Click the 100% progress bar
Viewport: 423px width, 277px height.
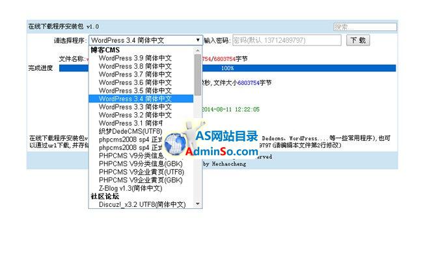pyautogui.click(x=227, y=68)
